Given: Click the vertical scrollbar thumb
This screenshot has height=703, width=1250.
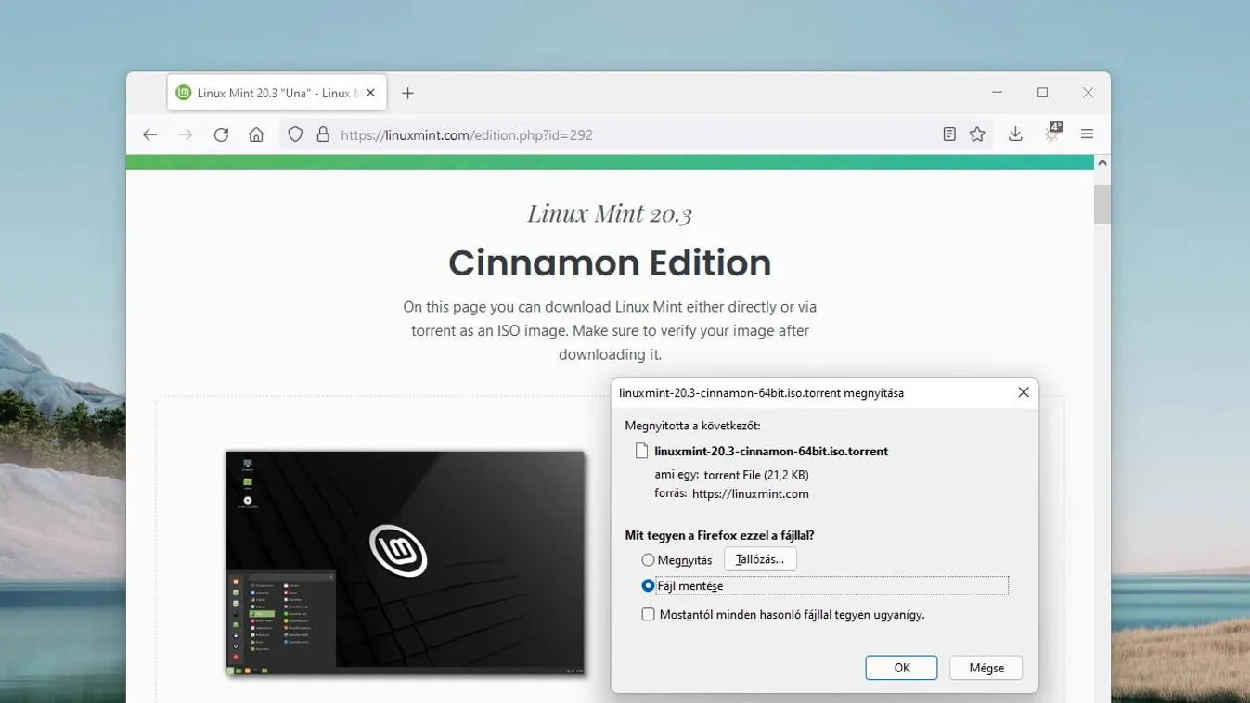Looking at the screenshot, I should pos(1102,205).
